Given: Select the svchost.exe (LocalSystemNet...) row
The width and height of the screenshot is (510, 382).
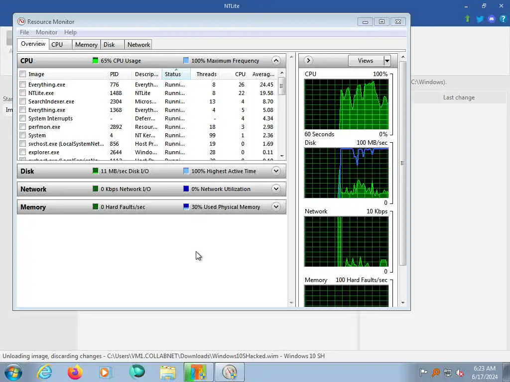Looking at the screenshot, I should pos(148,144).
